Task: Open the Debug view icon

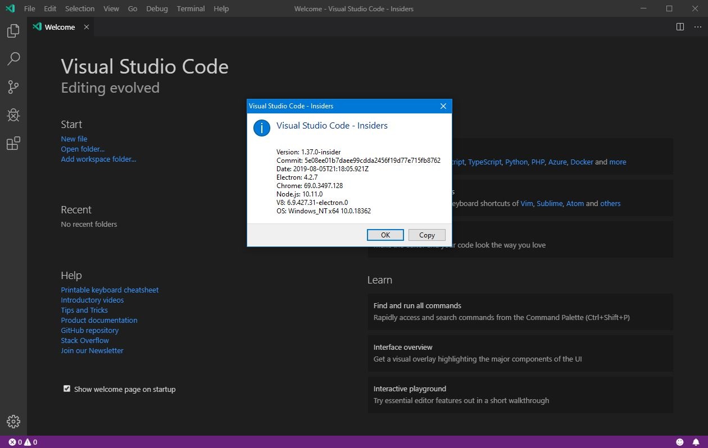Action: [x=13, y=115]
